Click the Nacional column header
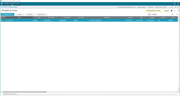Screen dimensions: 180x96 (x=163, y=17)
